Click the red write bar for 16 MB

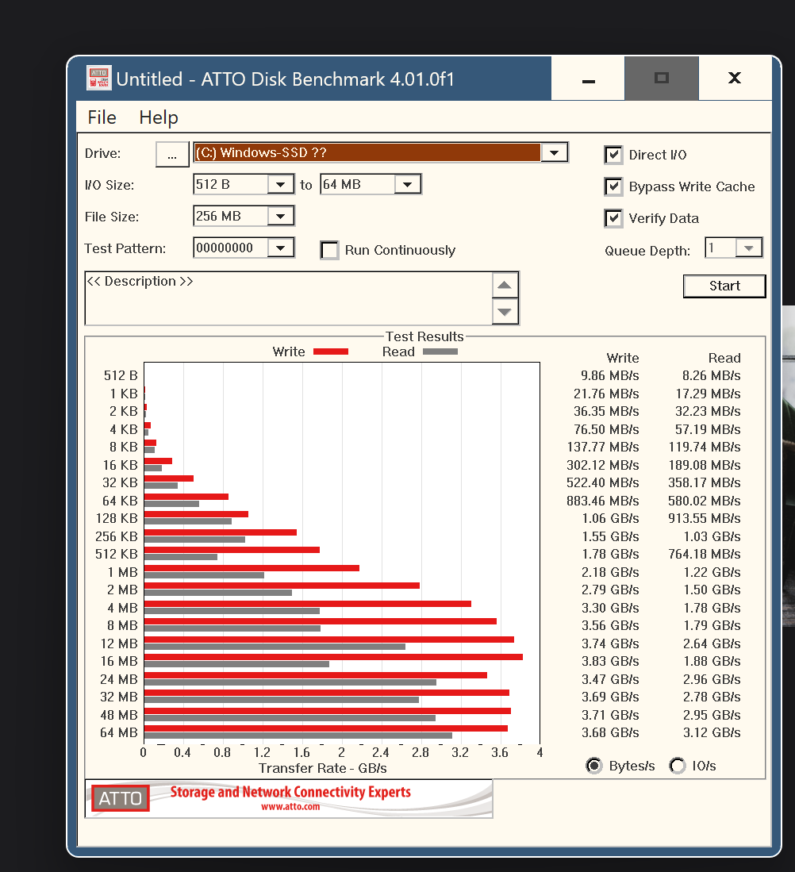(333, 657)
